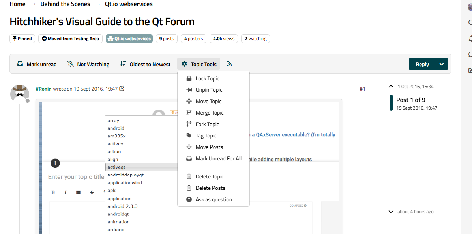The height and width of the screenshot is (234, 472).
Task: Select Merge Topic menu entry
Action: [x=214, y=113]
